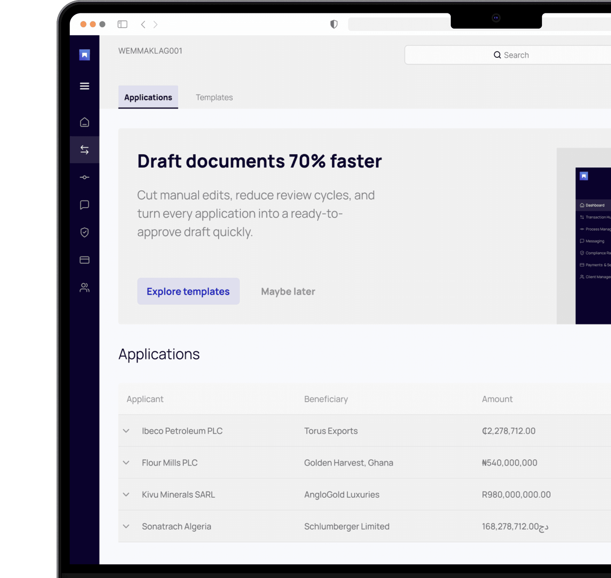The image size is (611, 578).
Task: Select the Torus Exports beneficiary cell
Action: point(331,431)
